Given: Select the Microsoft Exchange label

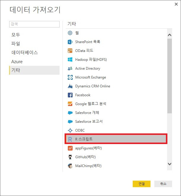Looking at the screenshot, I should tap(91, 77).
